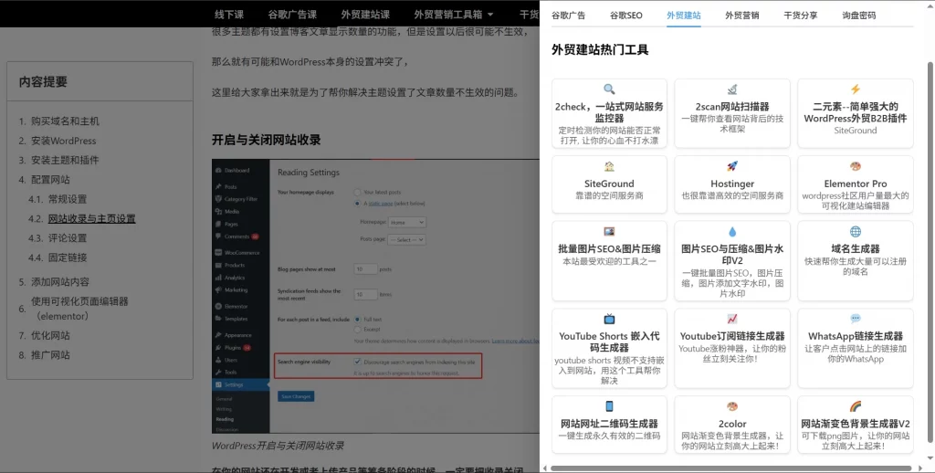The height and width of the screenshot is (473, 935).
Task: Click the 内容提要 sidebar heading
Action: click(x=43, y=81)
